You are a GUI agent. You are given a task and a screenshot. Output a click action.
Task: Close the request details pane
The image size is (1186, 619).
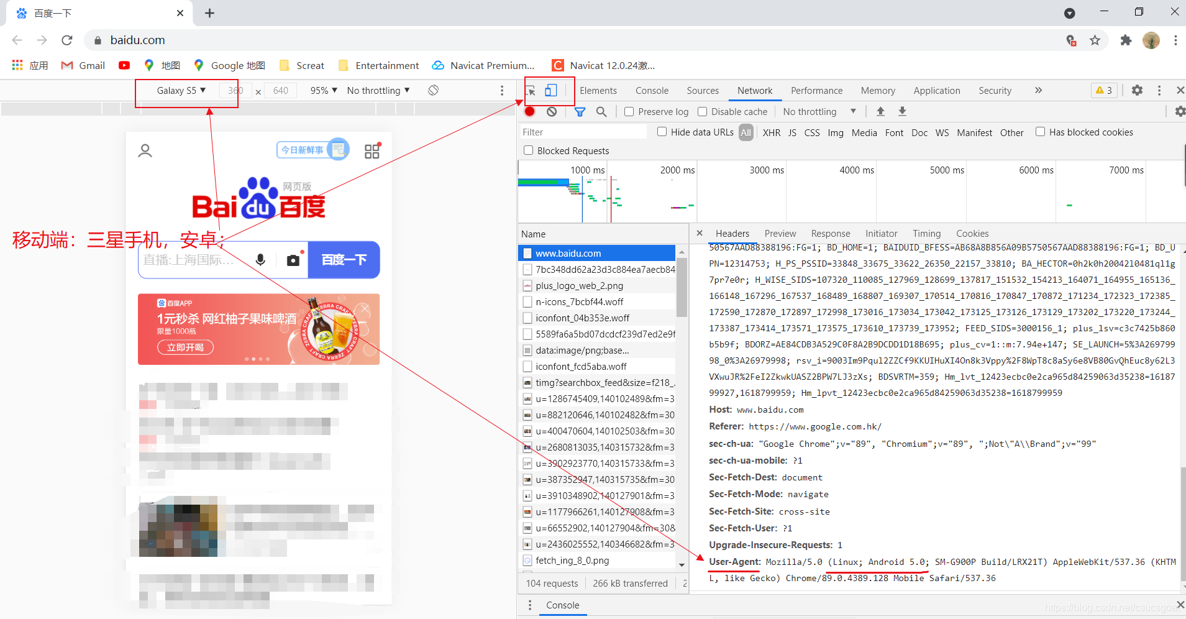pyautogui.click(x=700, y=233)
